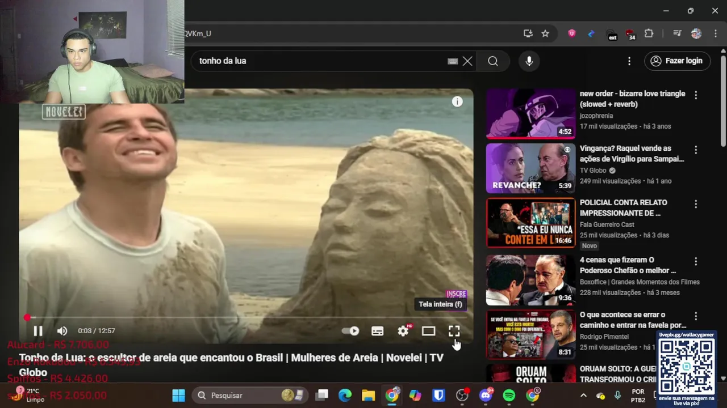727x408 pixels.
Task: Click the Rodrigo Pimentel channel name
Action: (x=605, y=337)
